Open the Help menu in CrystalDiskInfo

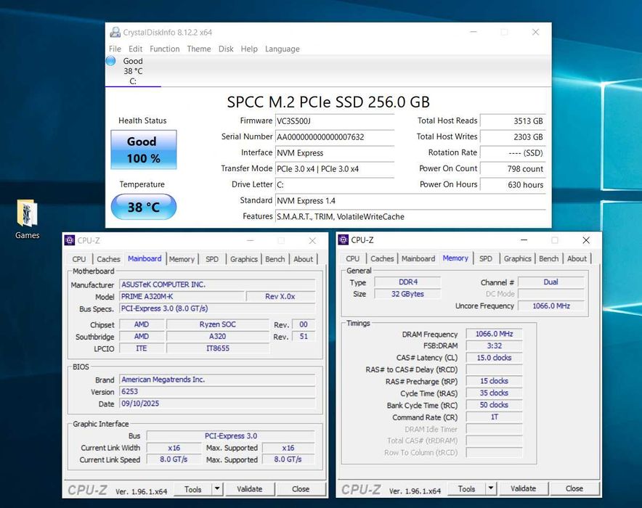pos(249,49)
